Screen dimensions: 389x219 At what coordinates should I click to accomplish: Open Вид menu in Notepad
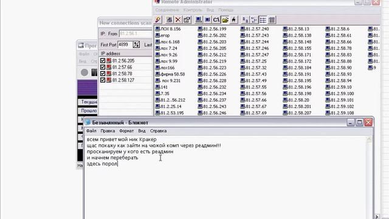click(142, 131)
